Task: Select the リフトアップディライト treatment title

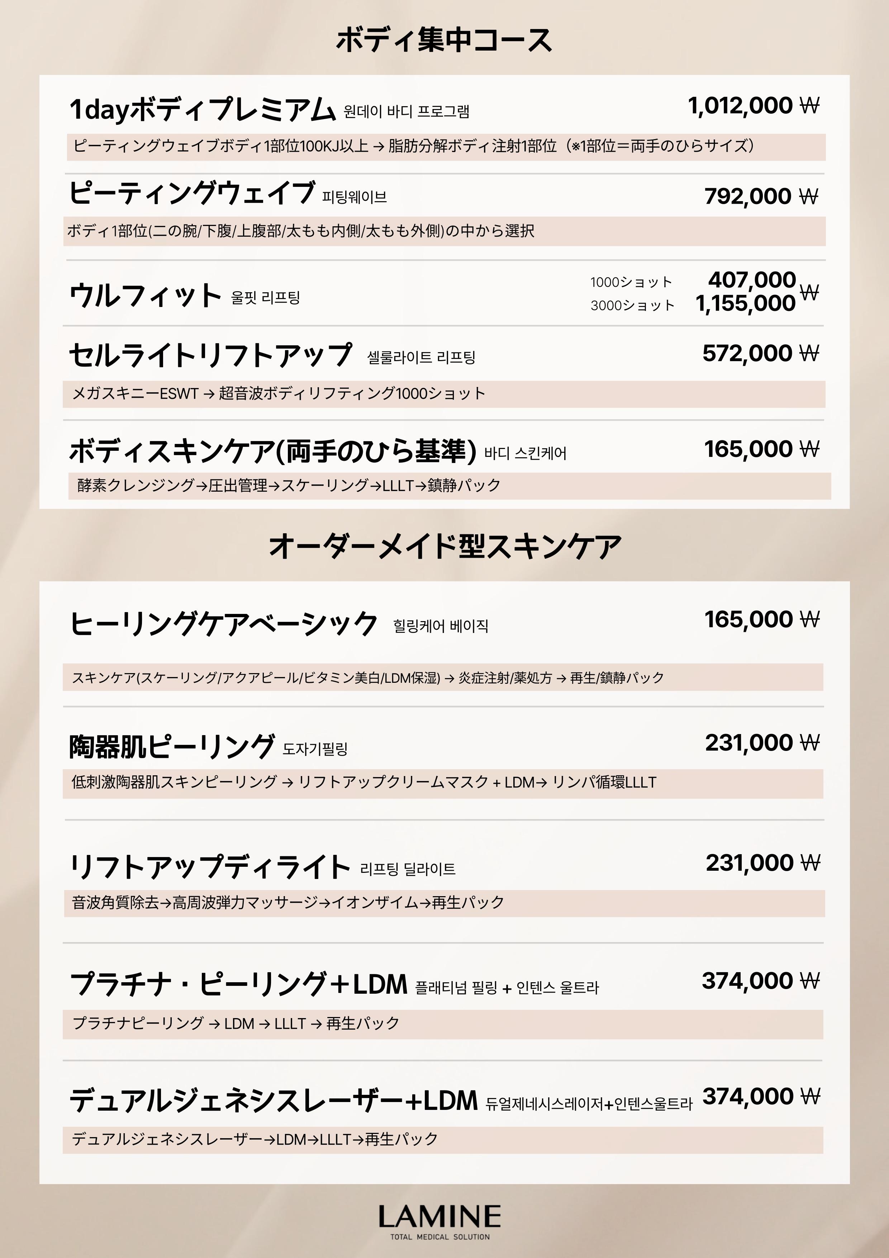Action: click(210, 867)
